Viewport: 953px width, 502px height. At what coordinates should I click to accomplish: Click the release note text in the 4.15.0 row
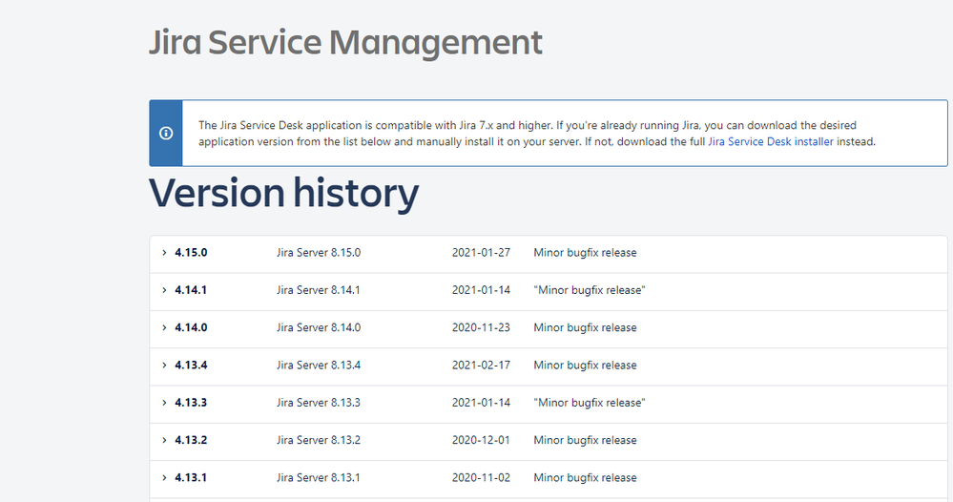coord(586,253)
